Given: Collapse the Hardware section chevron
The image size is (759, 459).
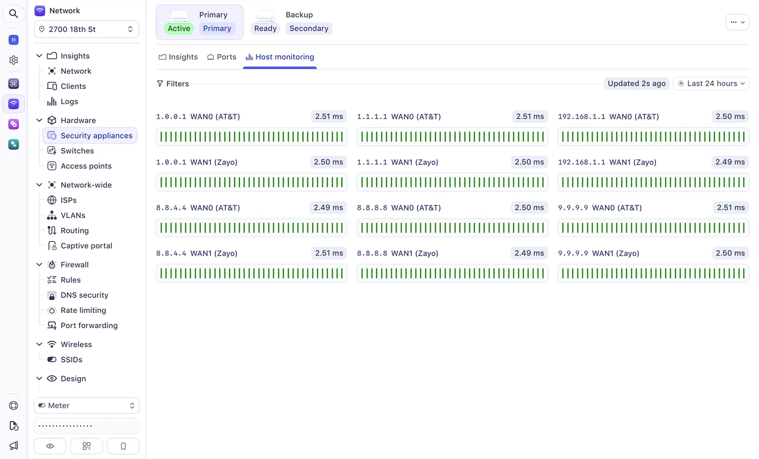Looking at the screenshot, I should [39, 120].
